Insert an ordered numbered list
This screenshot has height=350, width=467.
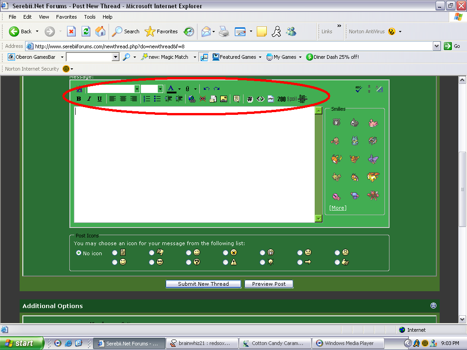click(x=147, y=99)
